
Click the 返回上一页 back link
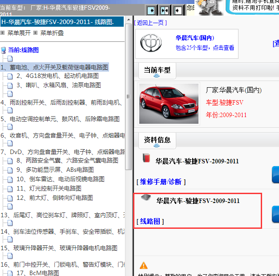coord(150,23)
